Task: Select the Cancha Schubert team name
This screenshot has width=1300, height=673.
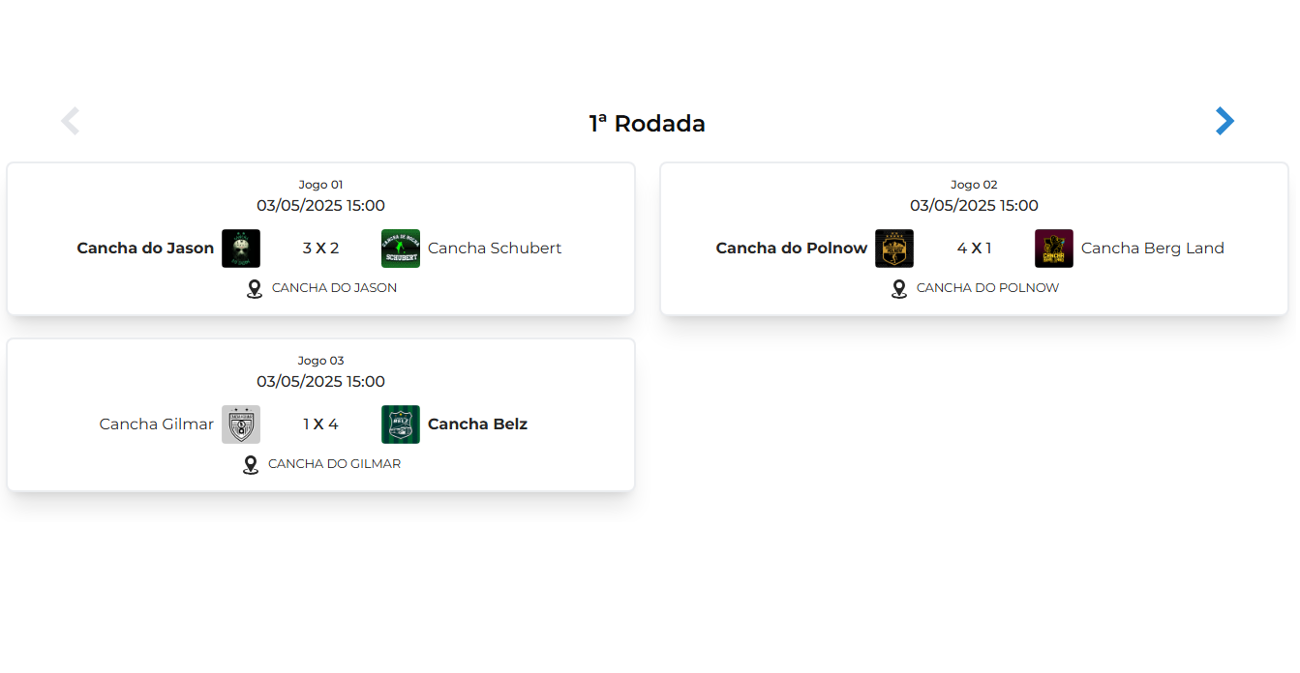Action: [x=495, y=249]
